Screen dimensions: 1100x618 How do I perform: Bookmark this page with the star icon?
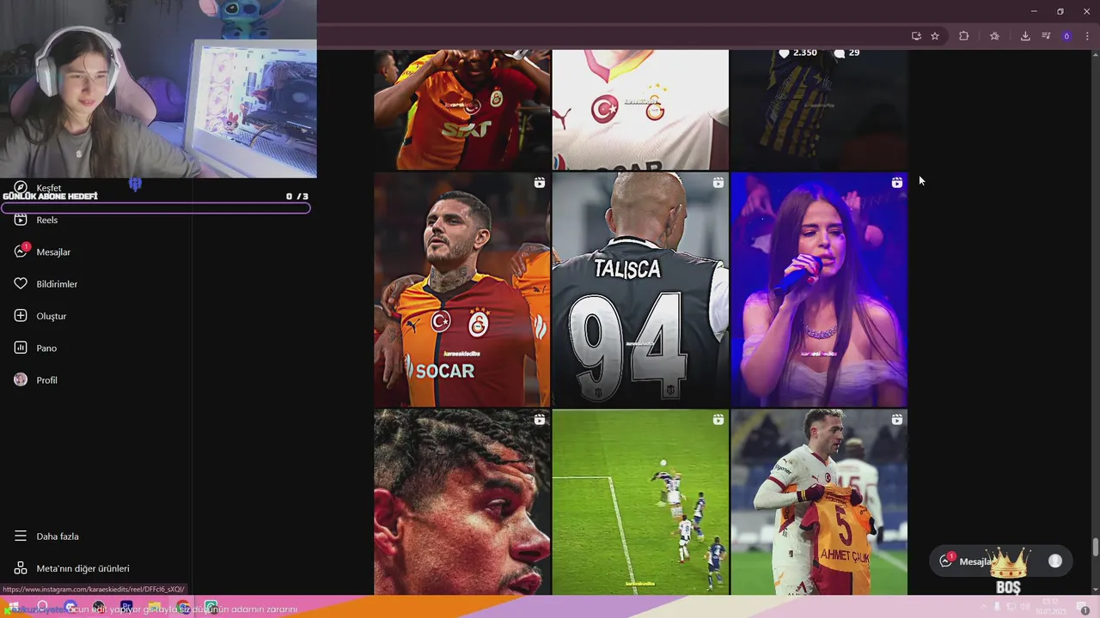pyautogui.click(x=935, y=36)
